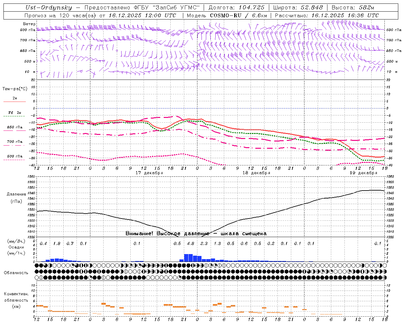Click the 'Облачность' cloudiness label
403x322 pixels.
click(16, 273)
